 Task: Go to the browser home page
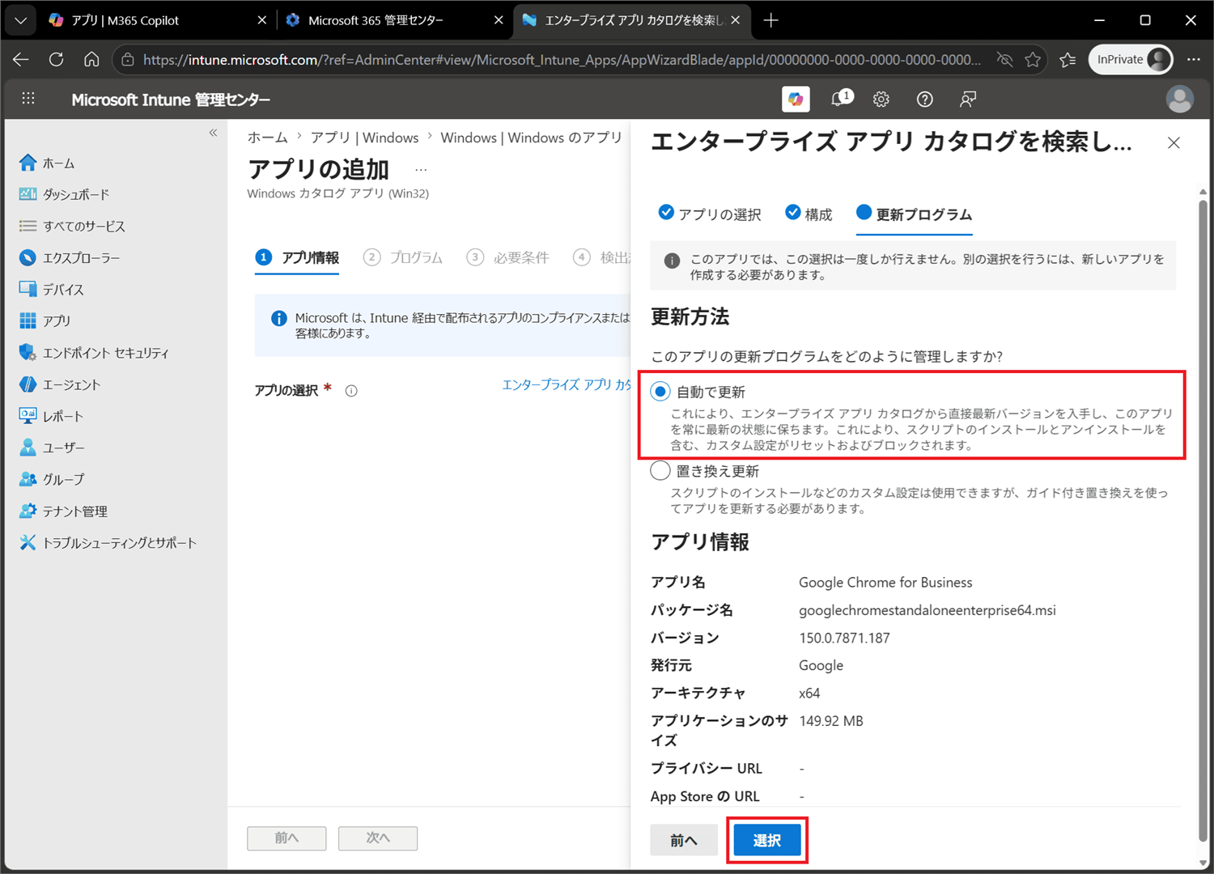[91, 59]
